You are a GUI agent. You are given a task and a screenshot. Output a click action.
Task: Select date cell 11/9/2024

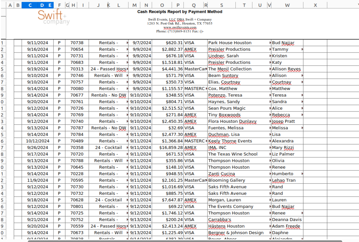coord(38,180)
